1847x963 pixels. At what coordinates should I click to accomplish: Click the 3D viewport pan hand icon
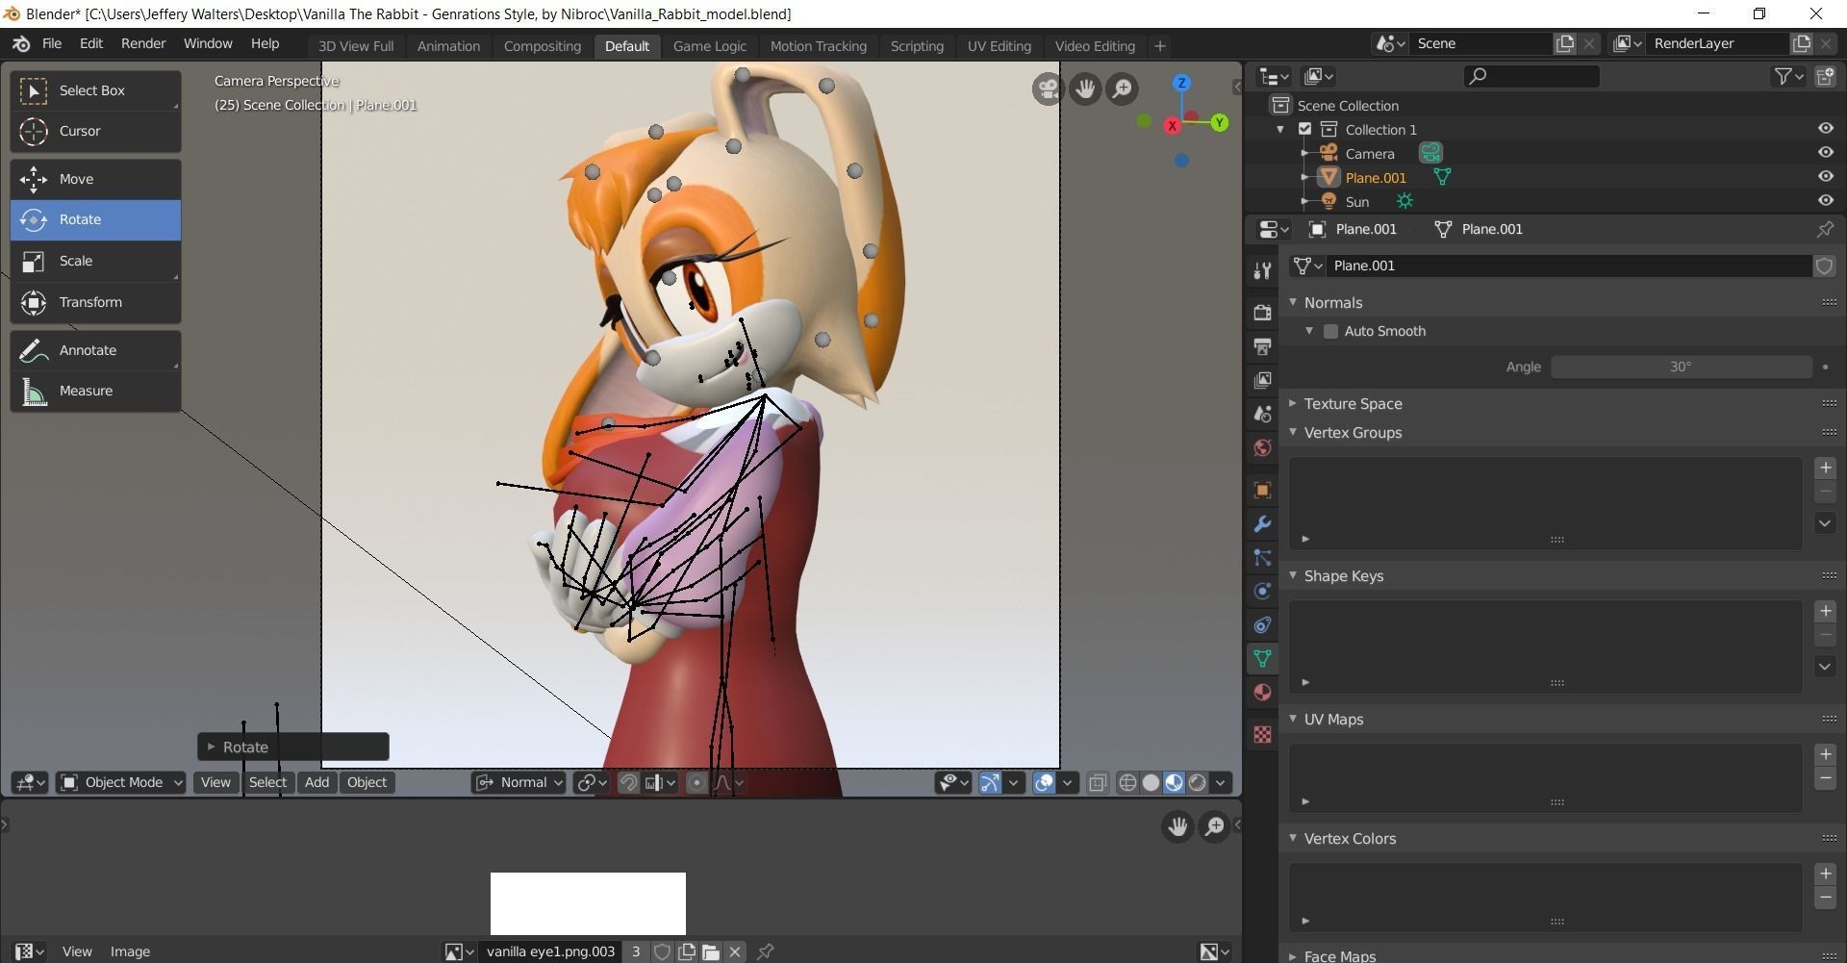click(x=1085, y=89)
